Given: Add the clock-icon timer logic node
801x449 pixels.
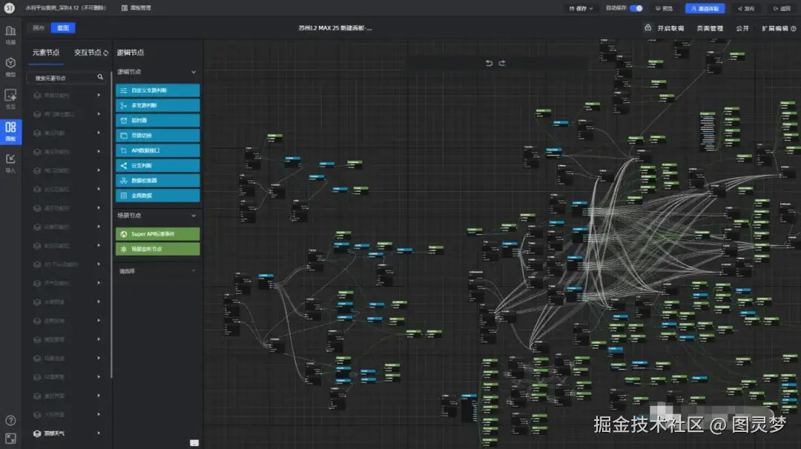Looking at the screenshot, I should coord(157,121).
